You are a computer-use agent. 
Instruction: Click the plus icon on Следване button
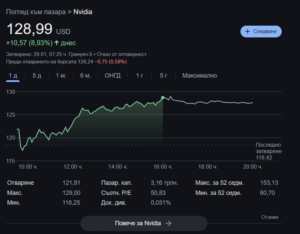(247, 31)
